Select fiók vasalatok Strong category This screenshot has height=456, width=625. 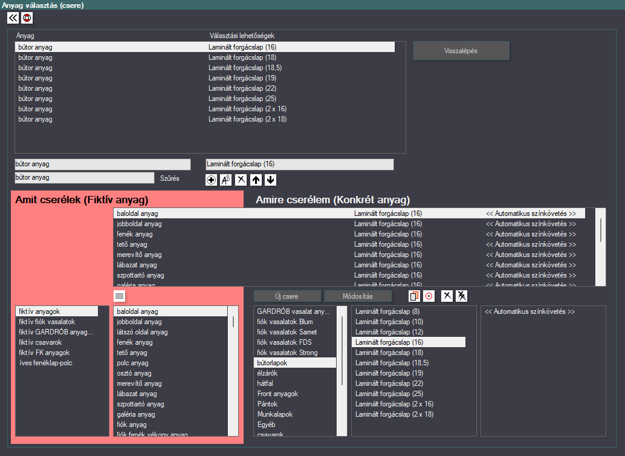click(x=295, y=353)
